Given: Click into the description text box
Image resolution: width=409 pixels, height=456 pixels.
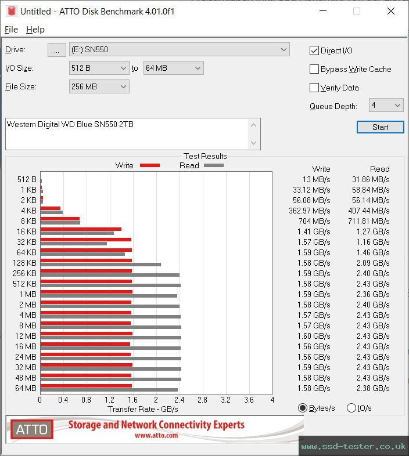Looking at the screenshot, I should pos(127,134).
